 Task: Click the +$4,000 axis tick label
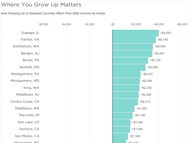coord(159,24)
